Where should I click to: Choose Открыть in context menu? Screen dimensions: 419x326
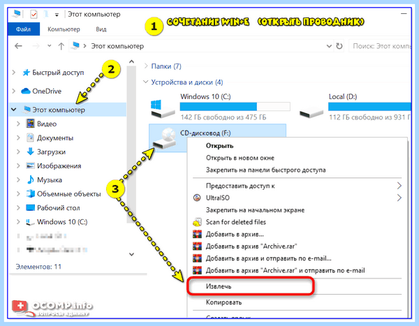click(219, 146)
